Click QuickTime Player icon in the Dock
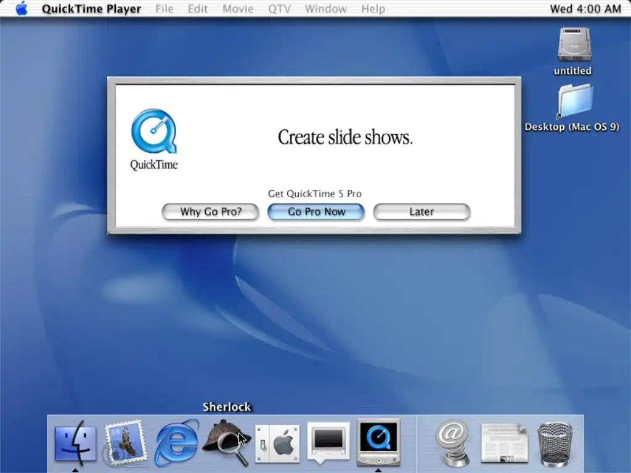This screenshot has height=473, width=631. coord(378,442)
